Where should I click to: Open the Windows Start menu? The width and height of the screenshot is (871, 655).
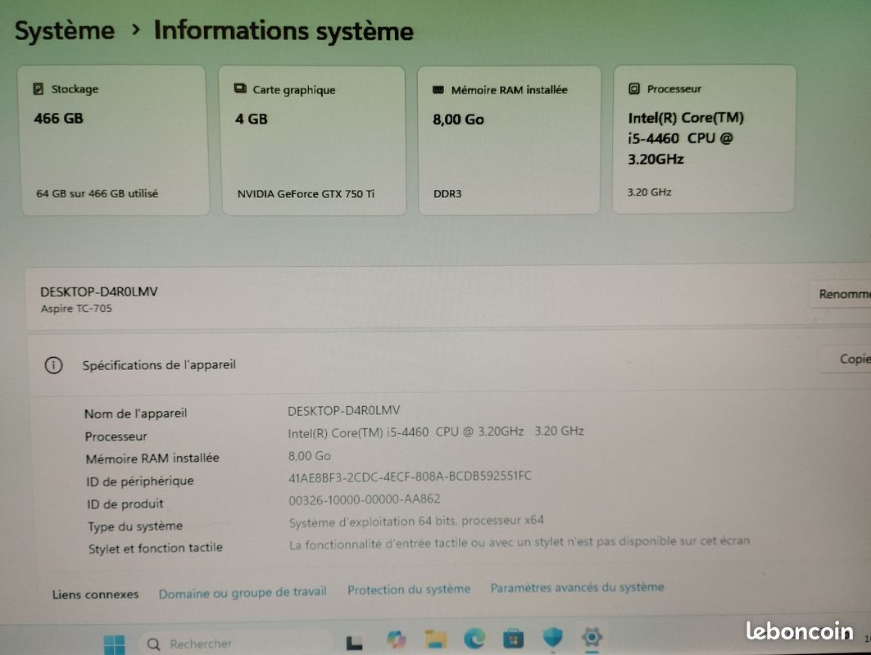pyautogui.click(x=115, y=644)
